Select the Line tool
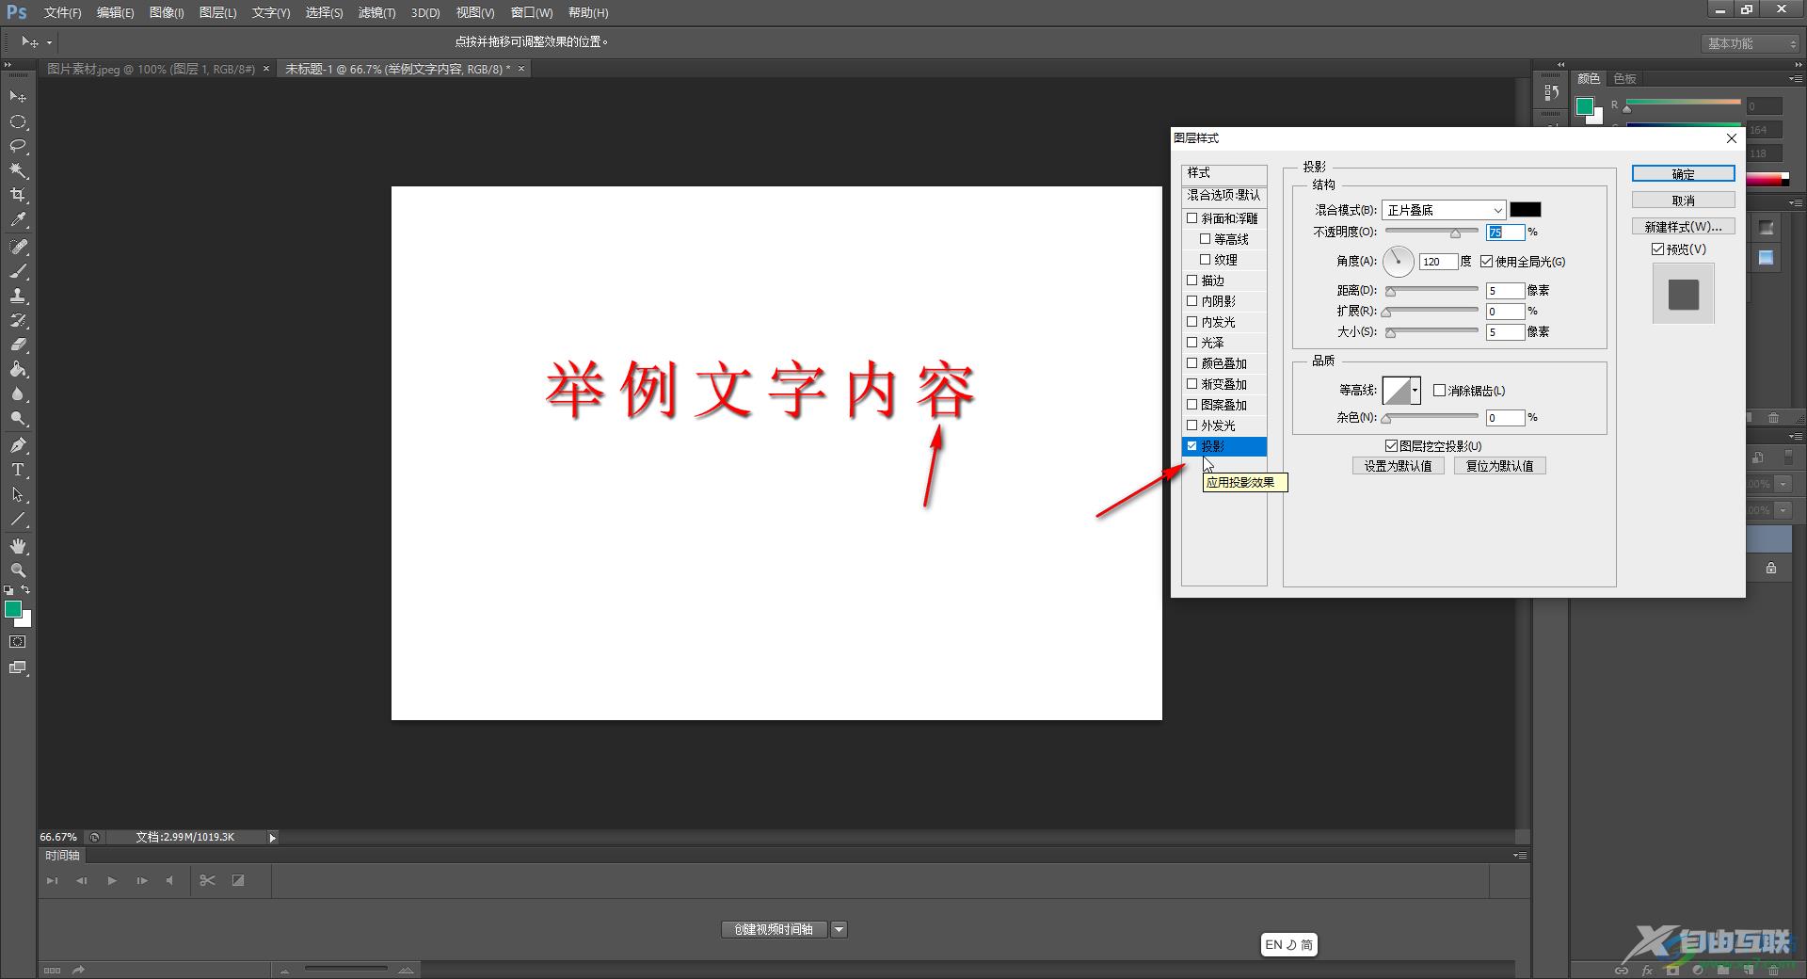The height and width of the screenshot is (979, 1807). pos(18,519)
